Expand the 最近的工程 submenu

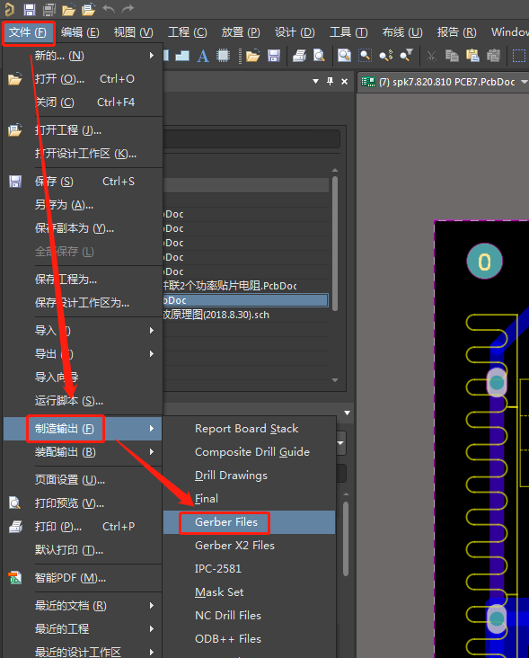pos(83,628)
